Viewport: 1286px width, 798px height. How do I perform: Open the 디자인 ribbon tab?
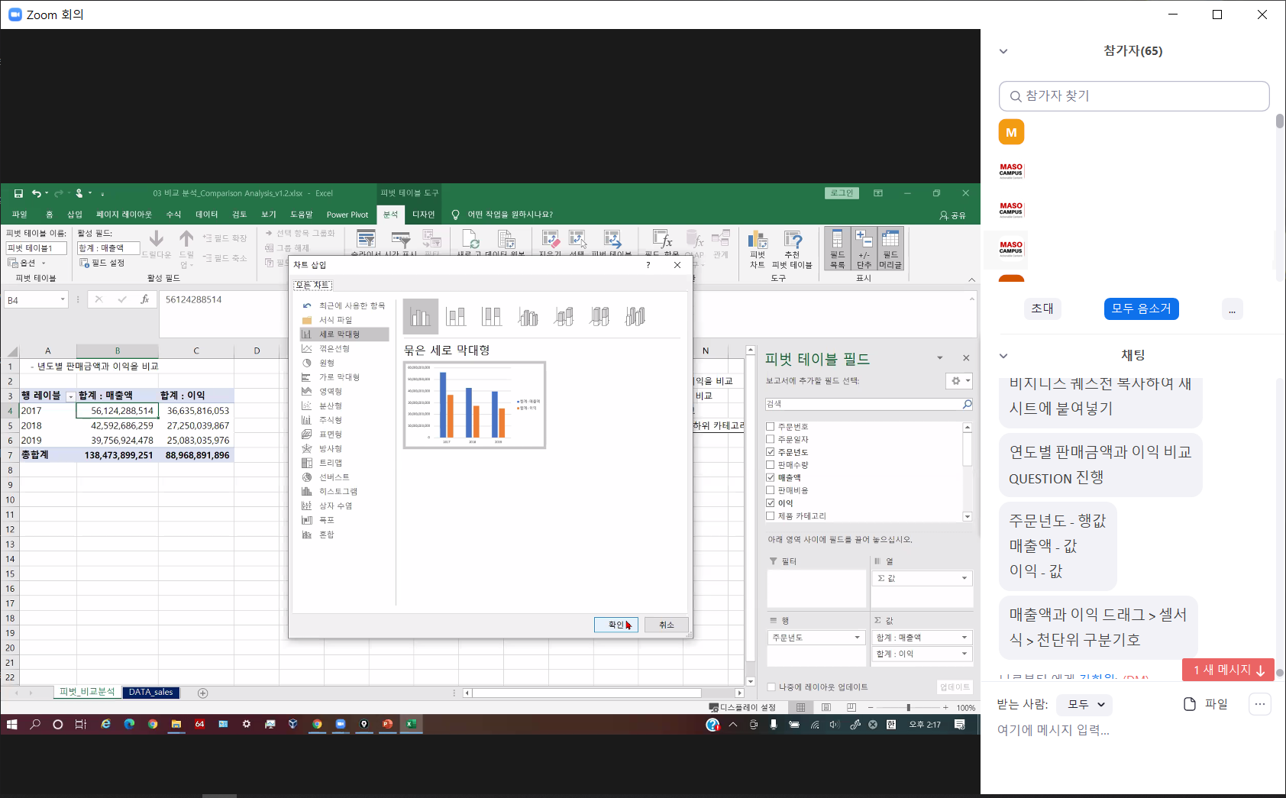coord(423,215)
